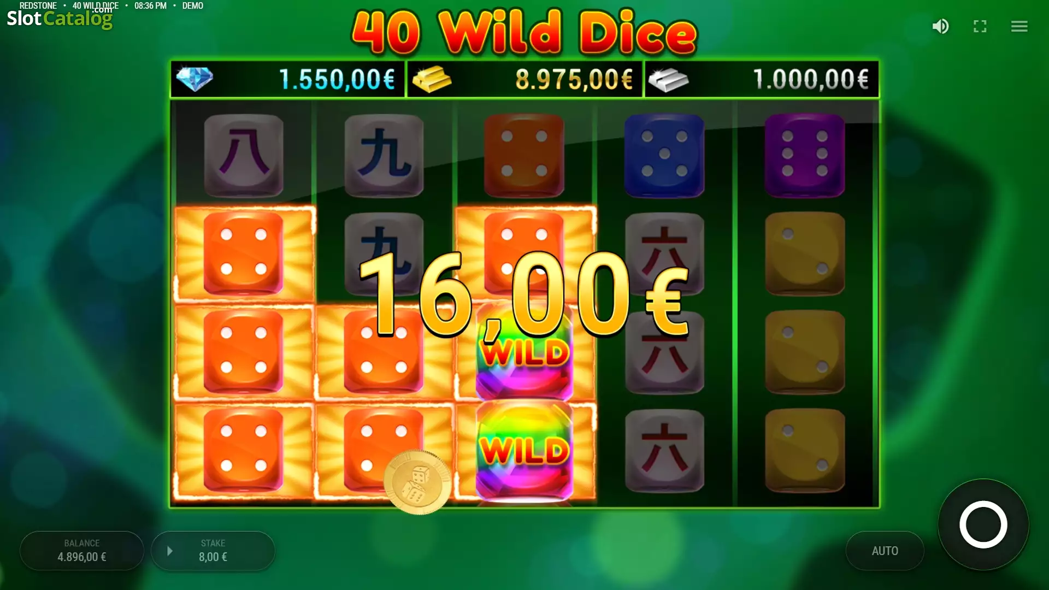Mute the game sound

[x=940, y=26]
